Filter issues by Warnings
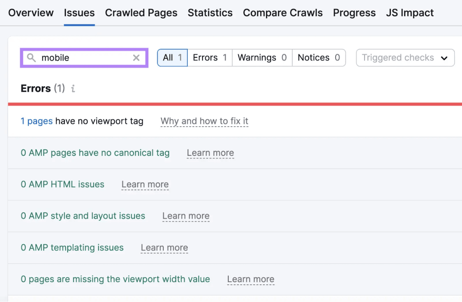Image resolution: width=462 pixels, height=302 pixels. tap(262, 58)
